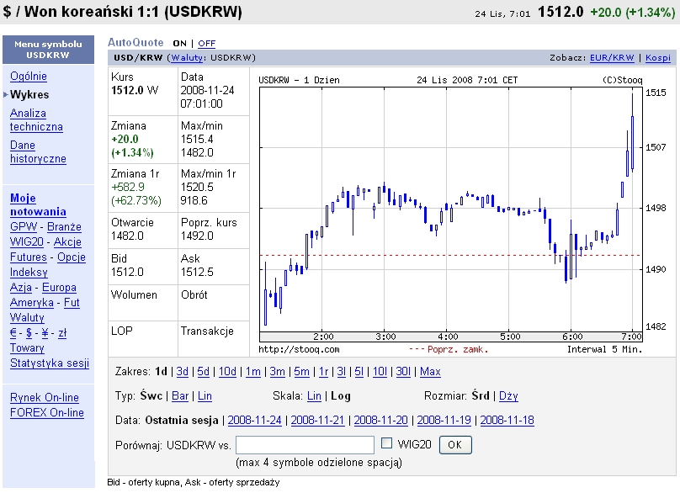Screen dimensions: 680x493
Task: Select the dollar currency symbol link
Action: click(x=29, y=333)
